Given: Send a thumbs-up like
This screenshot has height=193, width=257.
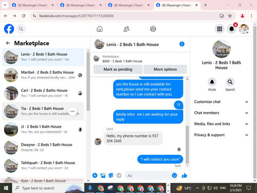Looking at the screenshot, I should pos(185,176).
